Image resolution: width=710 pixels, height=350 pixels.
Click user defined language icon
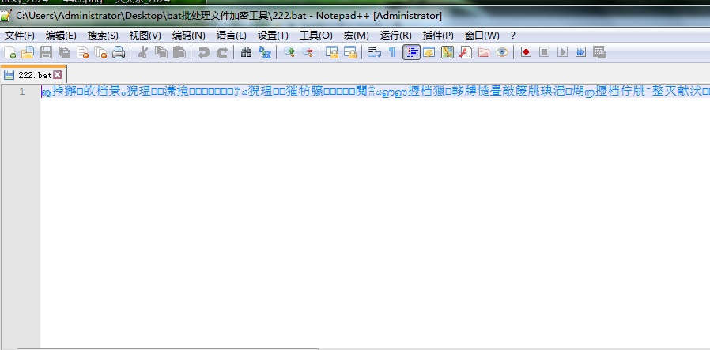pos(429,52)
